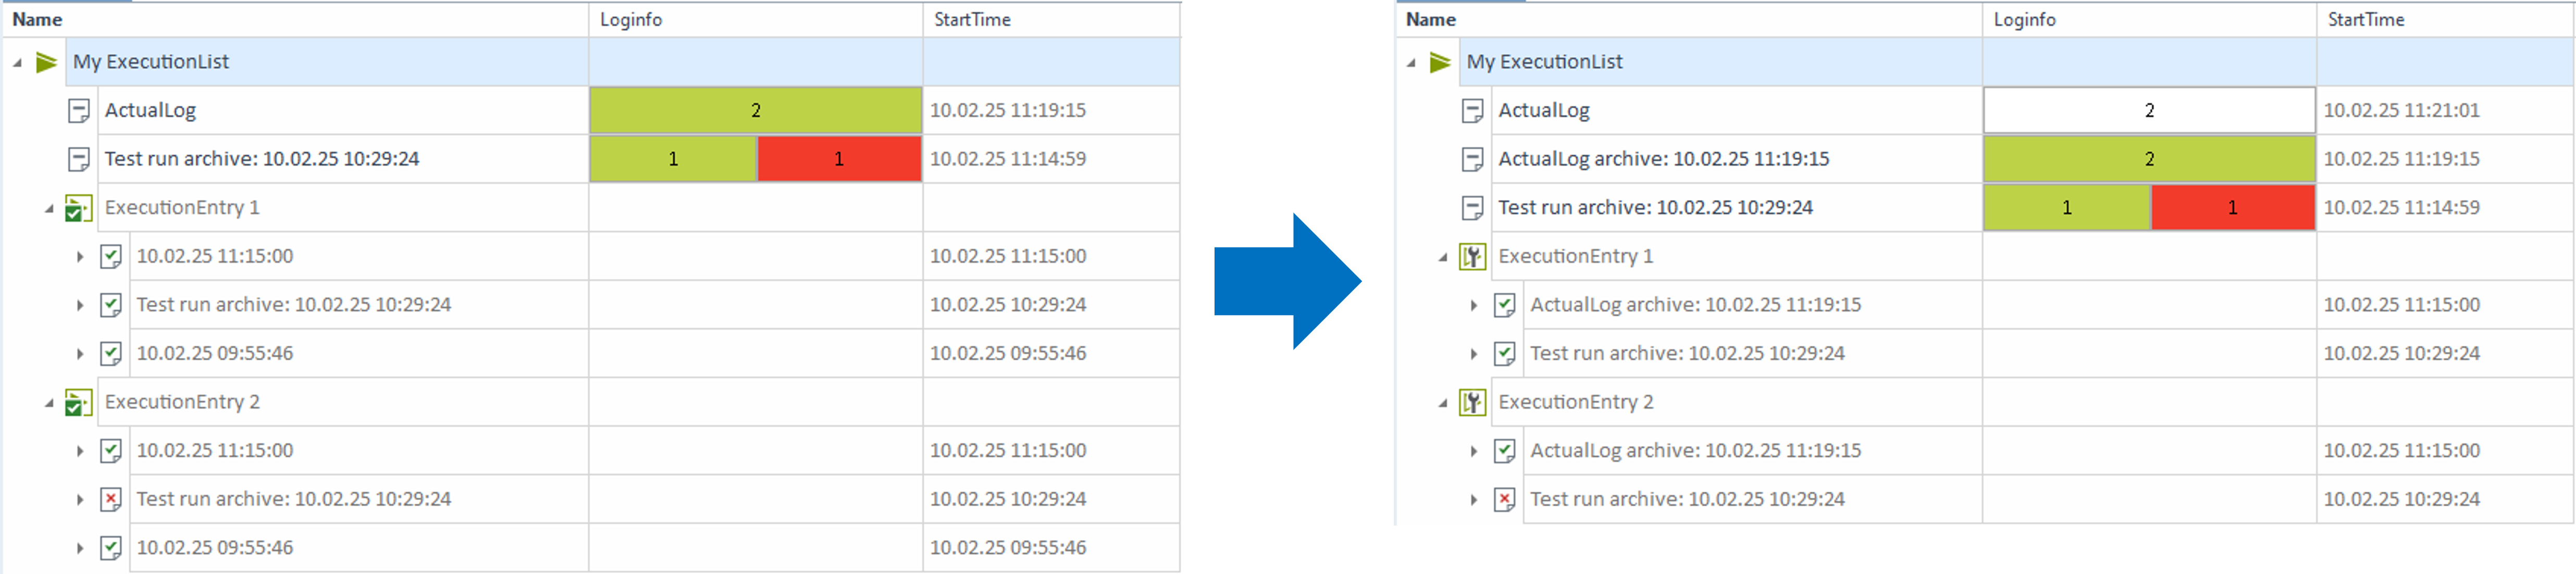Click the log icon beside top-level ActualLog archive
This screenshot has height=574, width=2576.
1471,159
